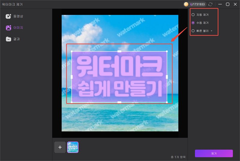Click the results (결과) folder icon
Viewport: 240px width, 161px height.
[x=8, y=39]
